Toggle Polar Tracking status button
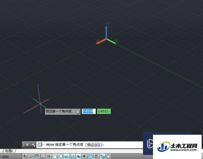 pos(49,156)
